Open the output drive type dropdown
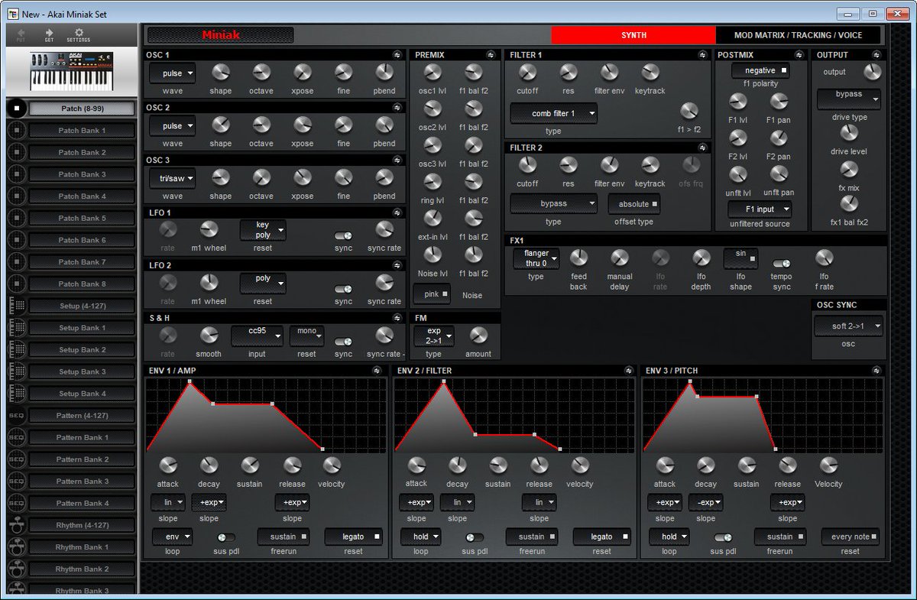 (849, 99)
